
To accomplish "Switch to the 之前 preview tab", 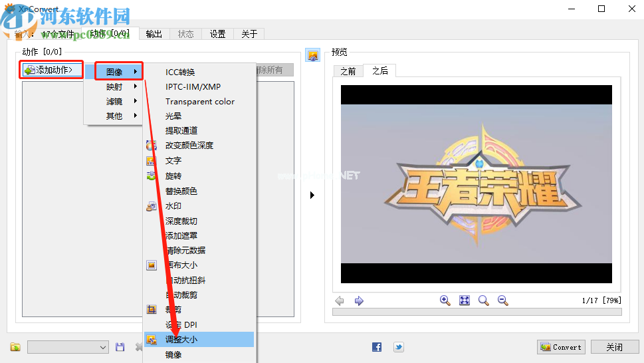I will pyautogui.click(x=348, y=71).
